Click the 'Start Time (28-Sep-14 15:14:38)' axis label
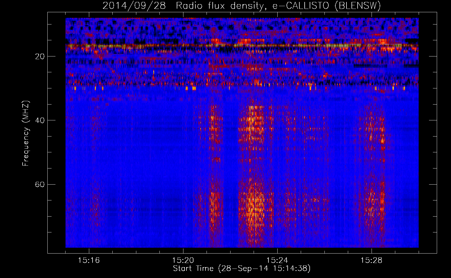The height and width of the screenshot is (278, 451). pyautogui.click(x=242, y=269)
